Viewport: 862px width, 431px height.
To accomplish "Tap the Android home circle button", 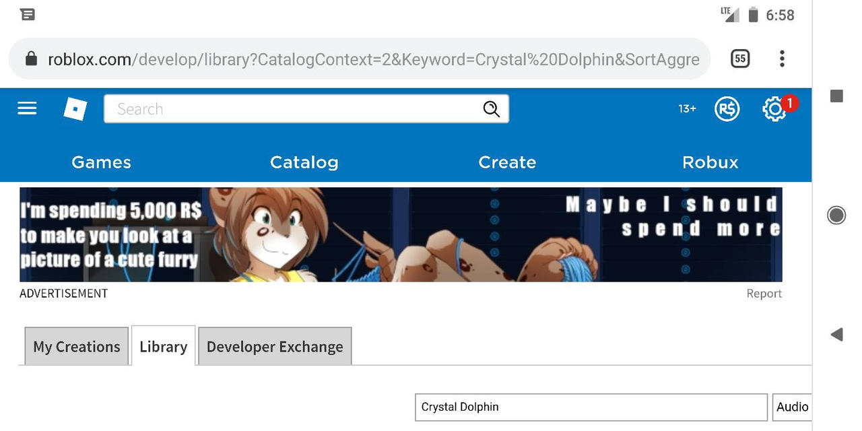I will point(836,215).
